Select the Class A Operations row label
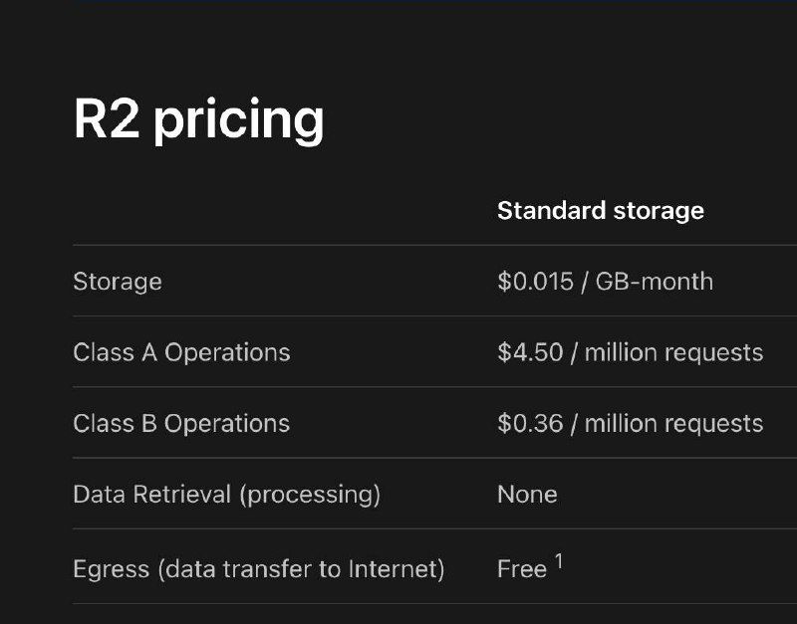797x624 pixels. [181, 352]
